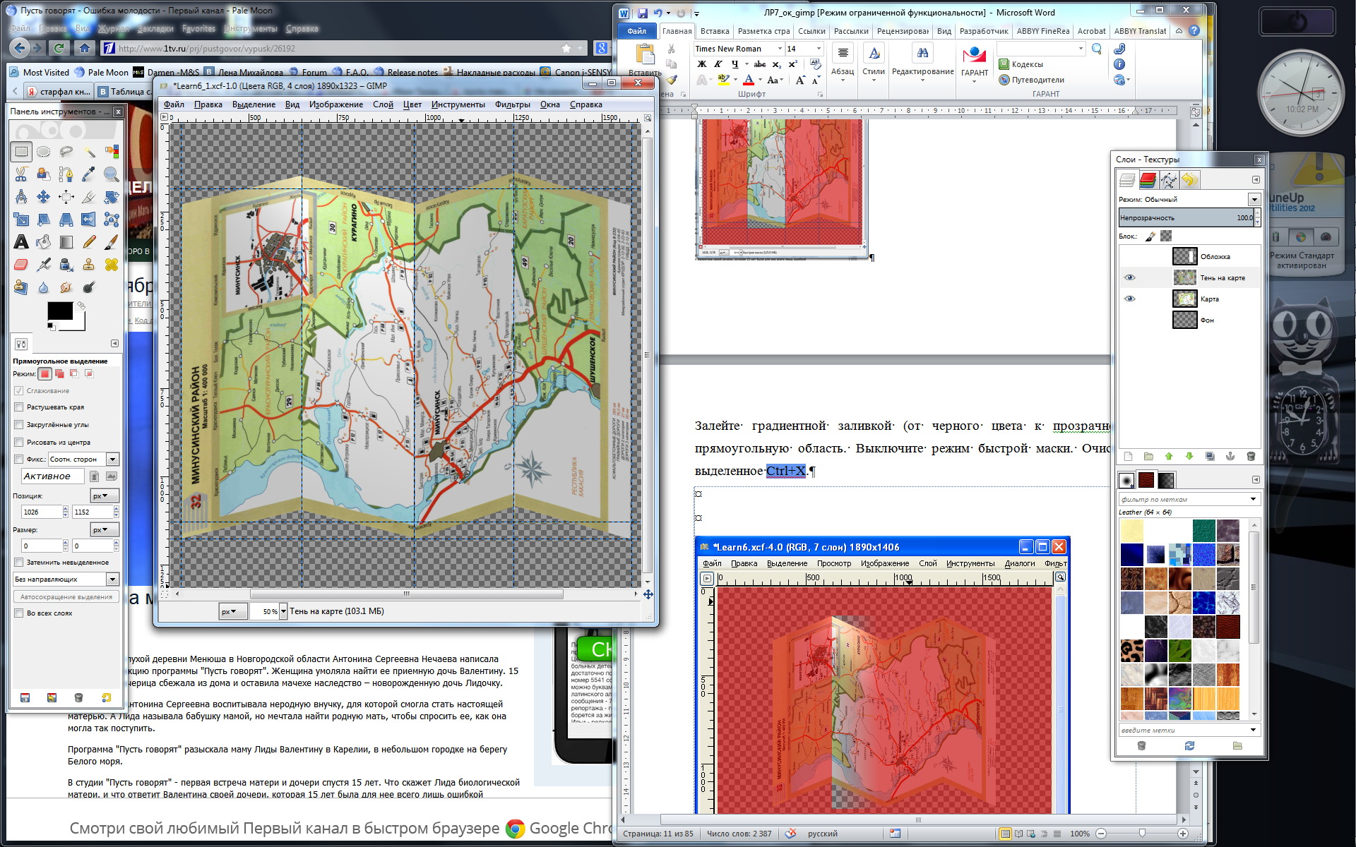Select the Flip tool
This screenshot has width=1356, height=847.
(89, 220)
